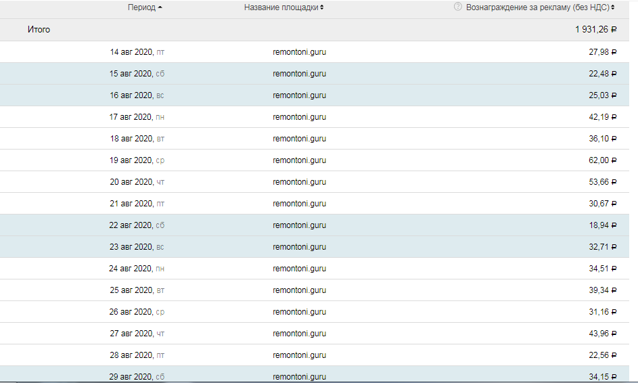
Task: Select reward value 36,10 ₽
Action: [x=603, y=139]
